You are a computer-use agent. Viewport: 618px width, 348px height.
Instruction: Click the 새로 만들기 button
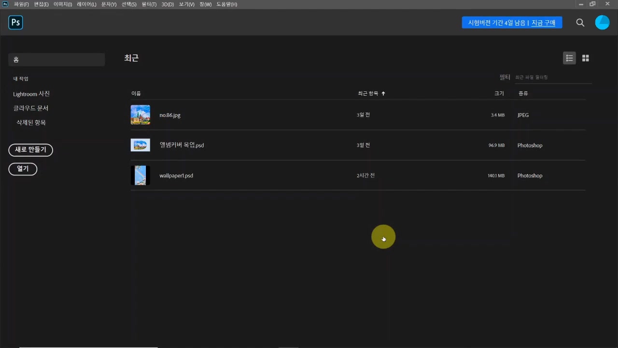[30, 150]
